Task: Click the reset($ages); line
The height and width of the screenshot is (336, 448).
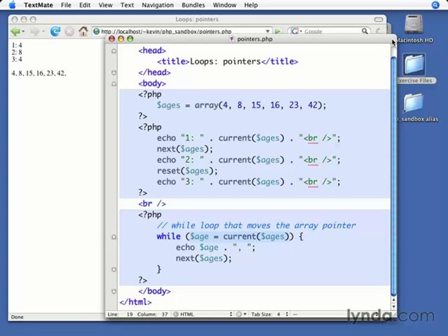Action: coord(187,171)
